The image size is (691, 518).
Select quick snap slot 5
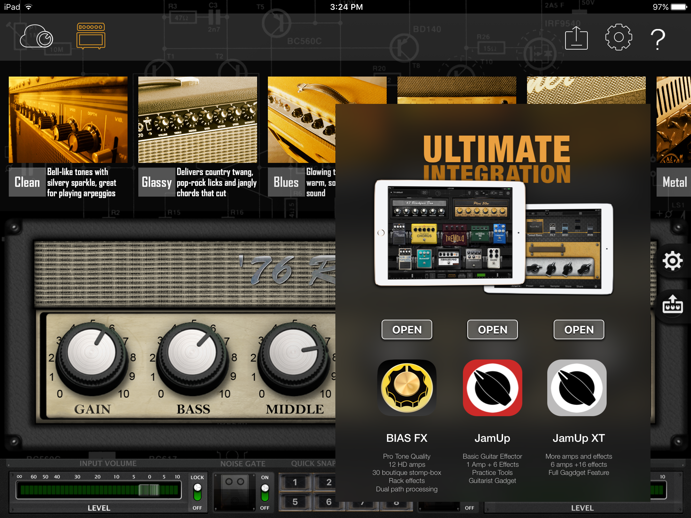[x=295, y=502]
